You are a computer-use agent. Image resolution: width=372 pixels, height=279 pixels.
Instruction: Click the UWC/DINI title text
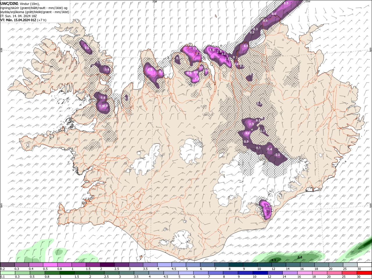coord(9,3)
